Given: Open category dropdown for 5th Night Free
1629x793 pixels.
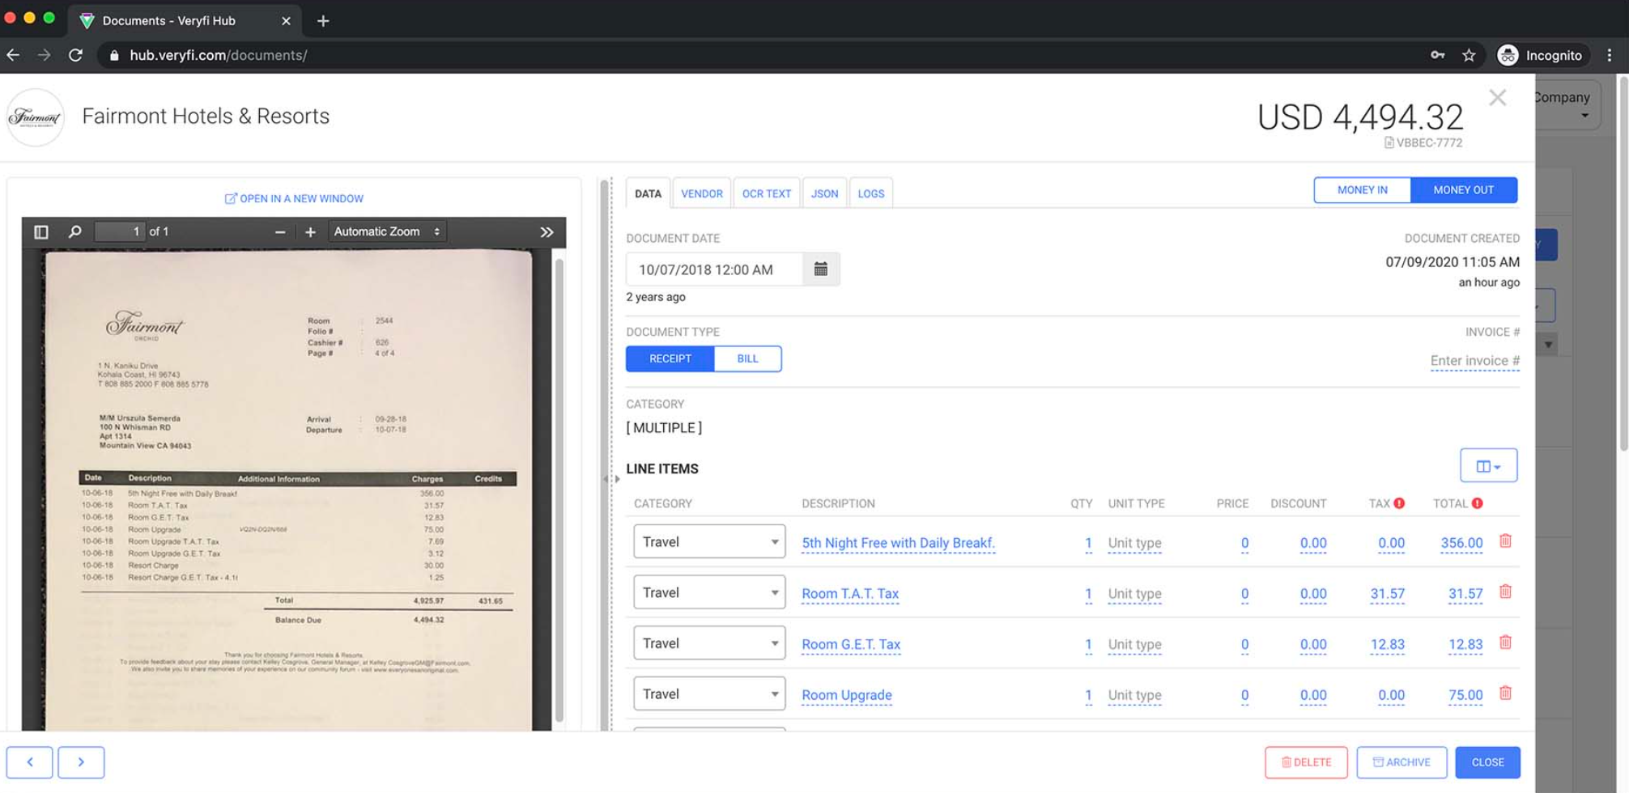Looking at the screenshot, I should pos(709,542).
